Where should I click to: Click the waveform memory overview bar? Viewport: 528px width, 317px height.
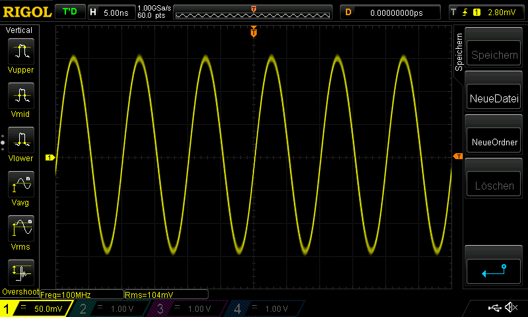click(x=253, y=13)
